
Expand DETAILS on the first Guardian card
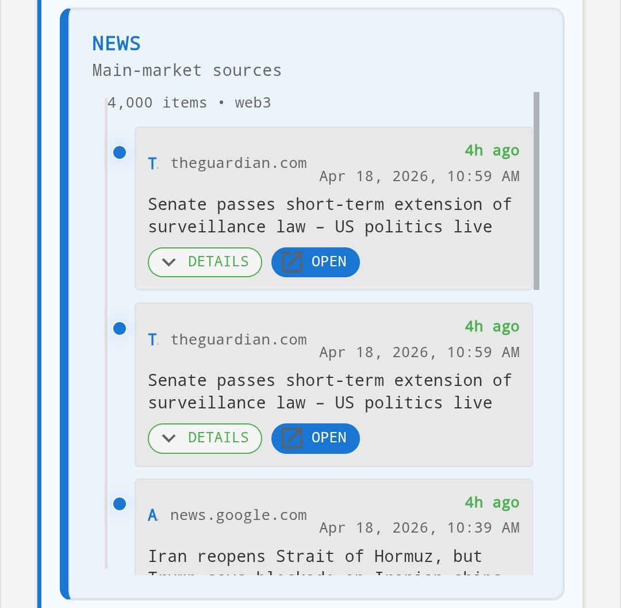(205, 262)
